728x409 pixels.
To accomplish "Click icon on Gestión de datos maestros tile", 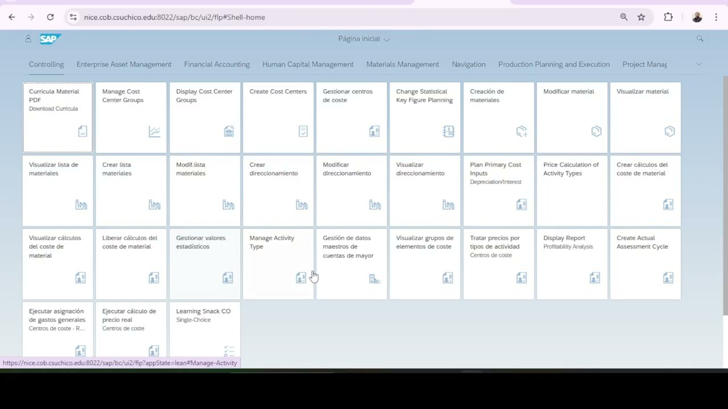I will 375,278.
